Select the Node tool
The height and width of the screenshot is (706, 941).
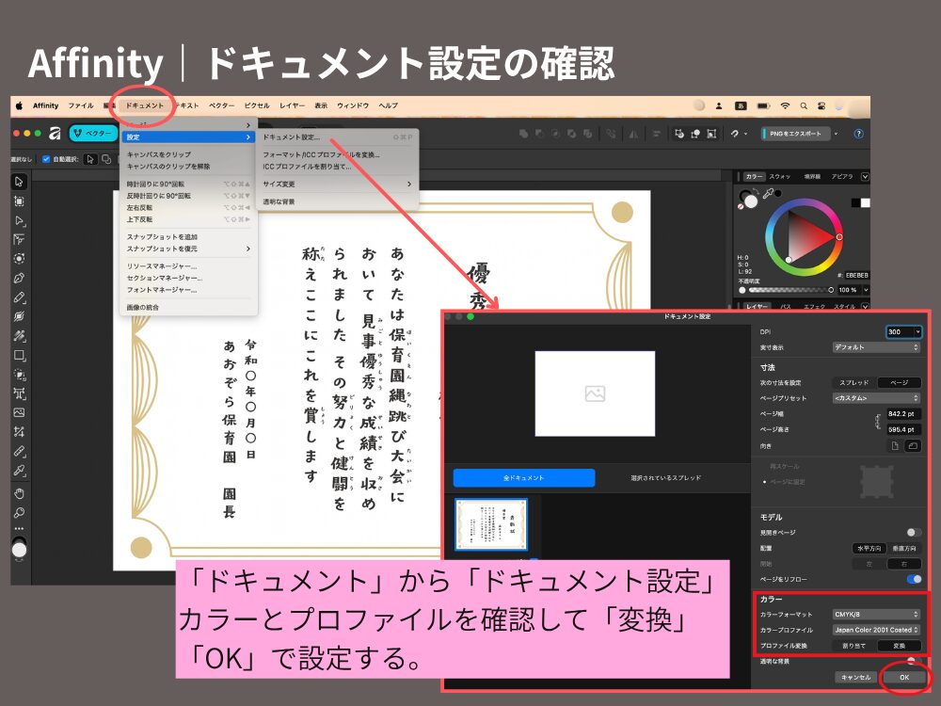(x=19, y=220)
